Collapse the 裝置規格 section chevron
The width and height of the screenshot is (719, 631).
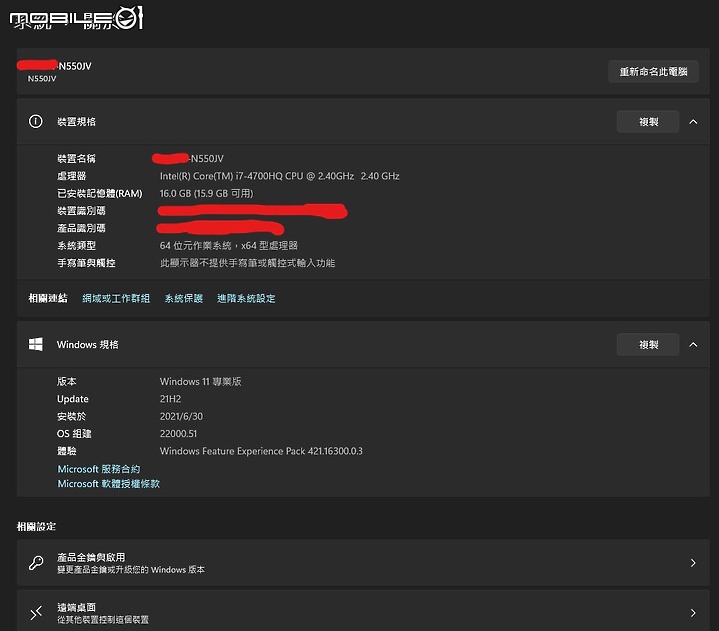(693, 122)
